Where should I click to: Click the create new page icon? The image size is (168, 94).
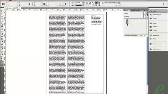tap(141, 36)
